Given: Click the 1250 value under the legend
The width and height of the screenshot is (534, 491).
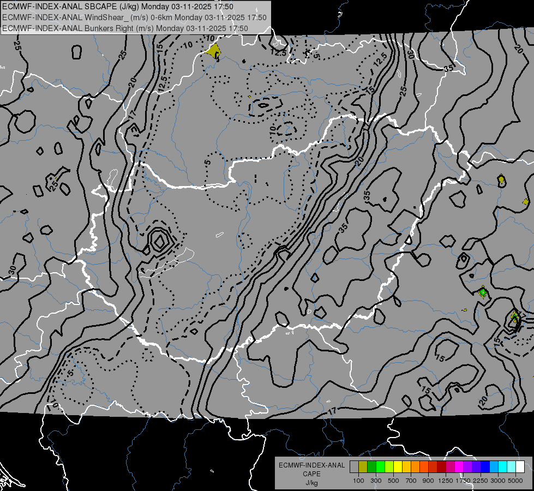Looking at the screenshot, I should tap(446, 480).
